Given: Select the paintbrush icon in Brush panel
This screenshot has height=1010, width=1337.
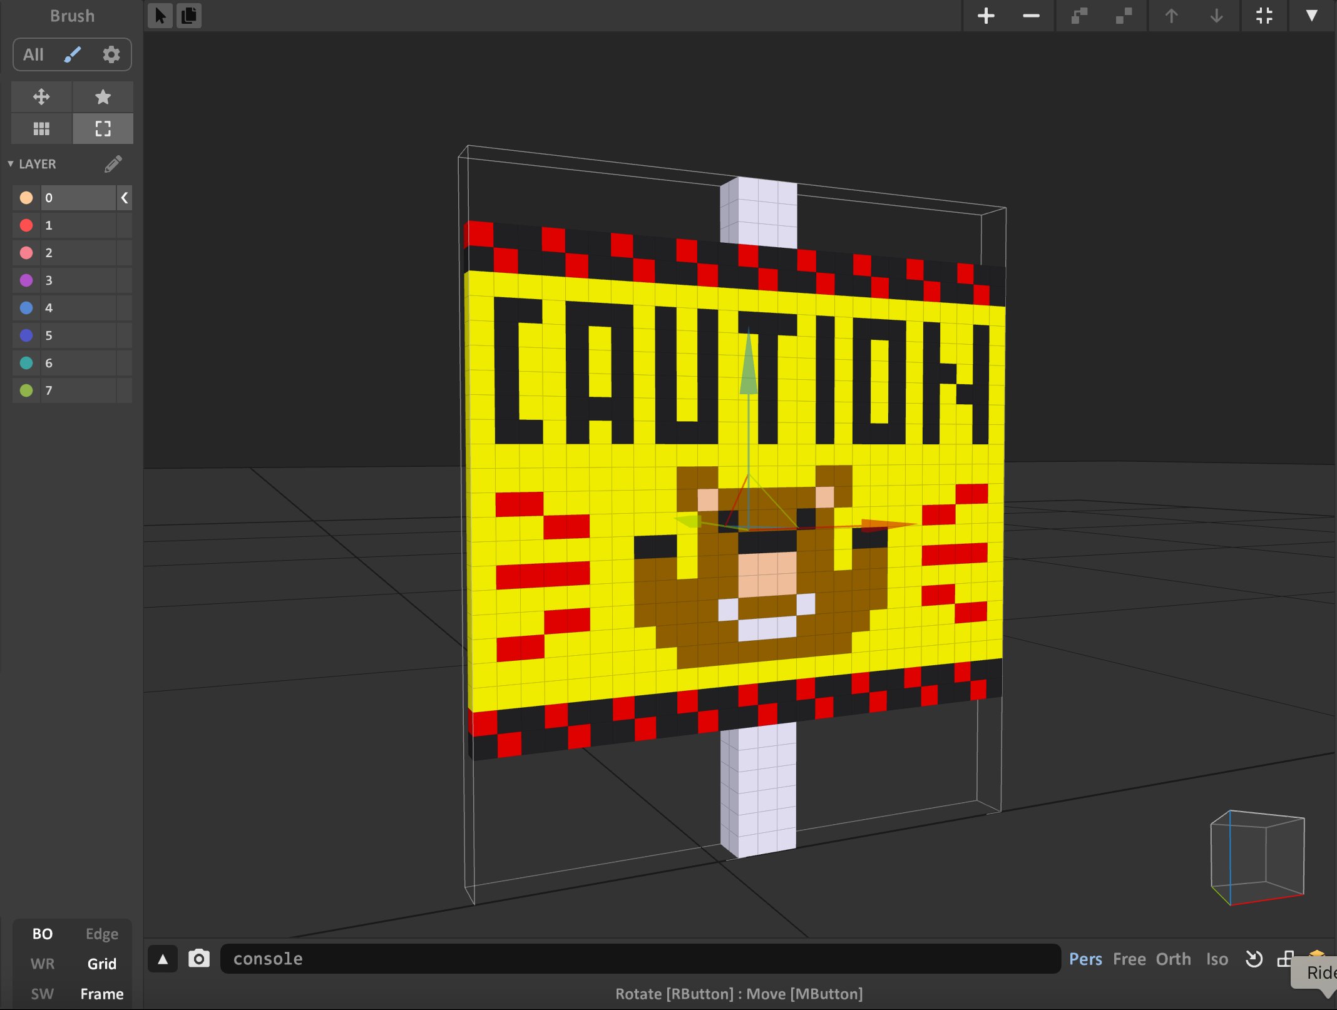Looking at the screenshot, I should pyautogui.click(x=73, y=54).
